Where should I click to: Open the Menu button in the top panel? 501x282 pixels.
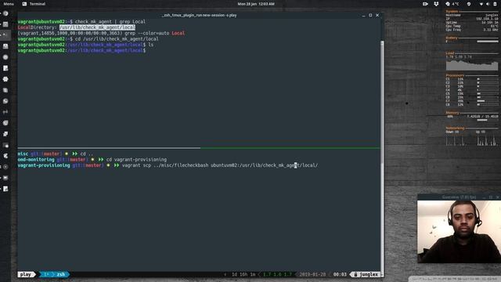(x=9, y=4)
